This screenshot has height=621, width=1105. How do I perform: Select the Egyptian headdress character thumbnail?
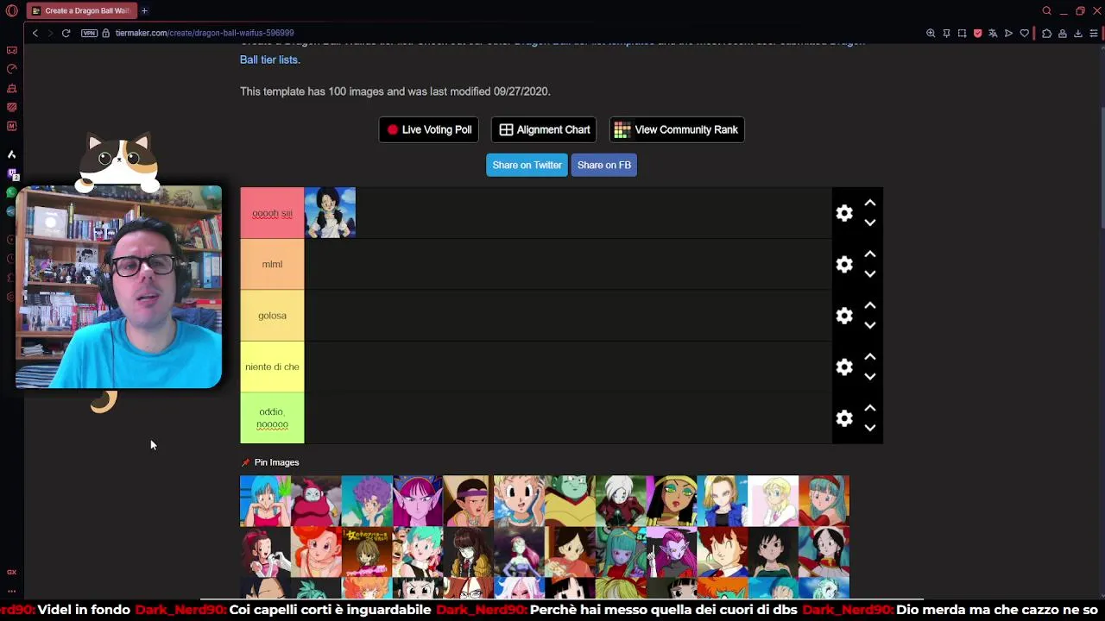671,500
